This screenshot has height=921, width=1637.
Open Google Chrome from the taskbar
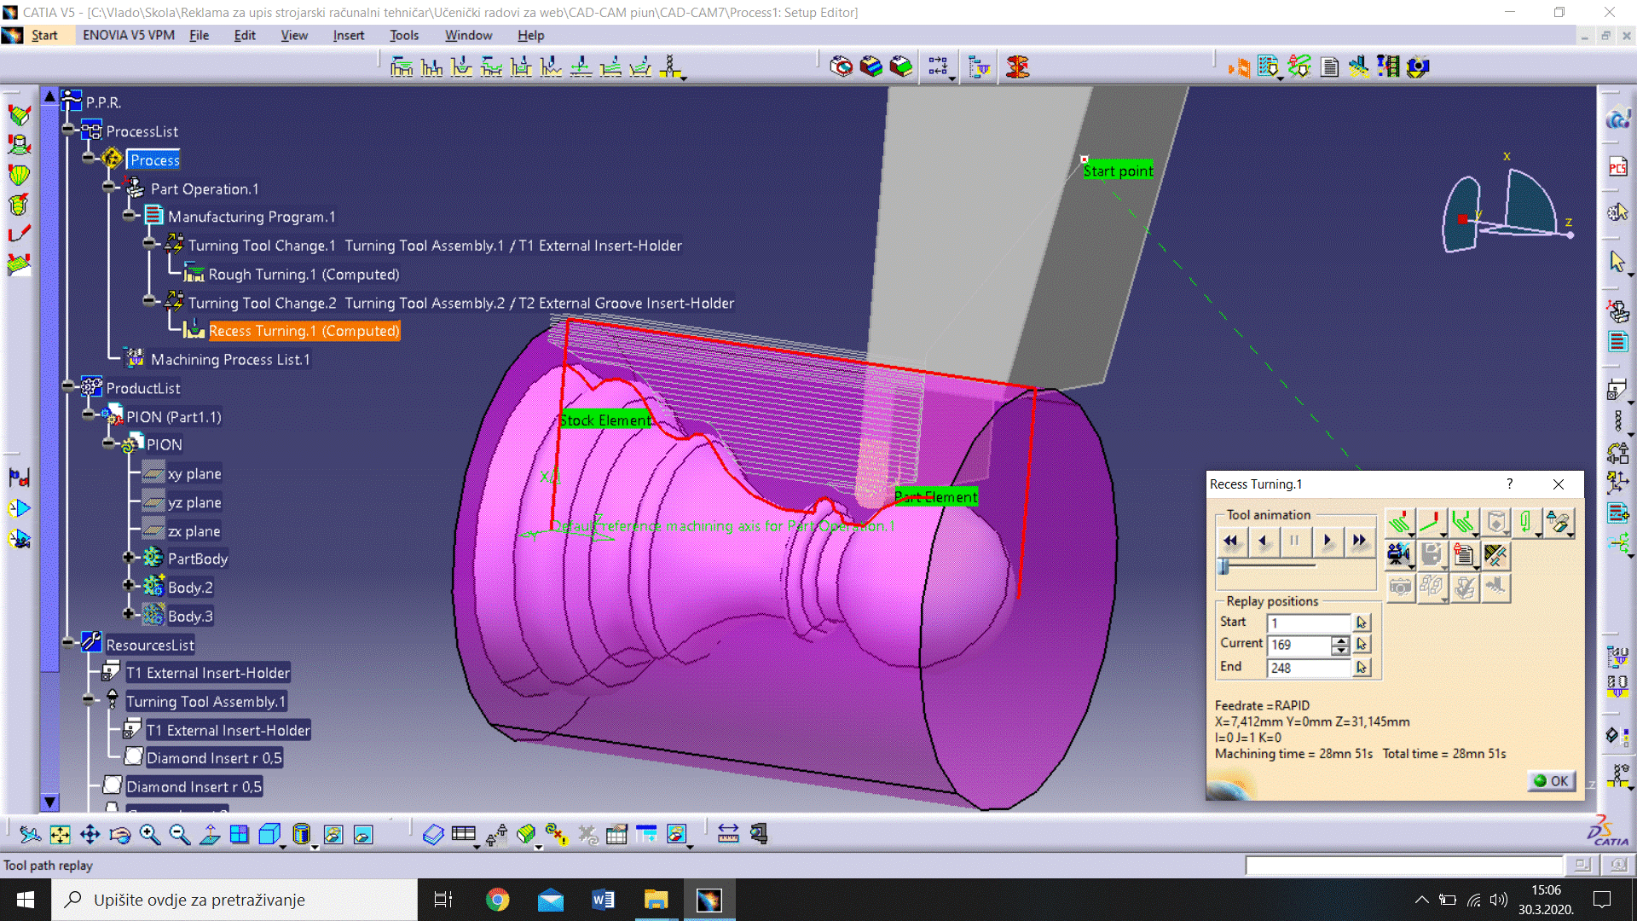tap(497, 900)
